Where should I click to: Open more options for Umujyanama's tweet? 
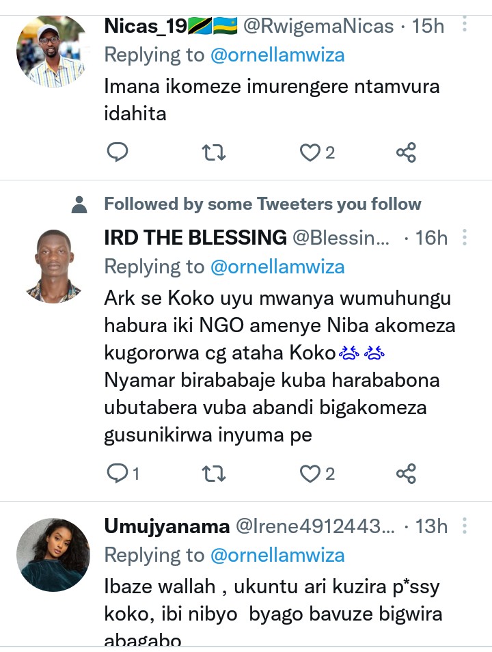click(x=465, y=526)
